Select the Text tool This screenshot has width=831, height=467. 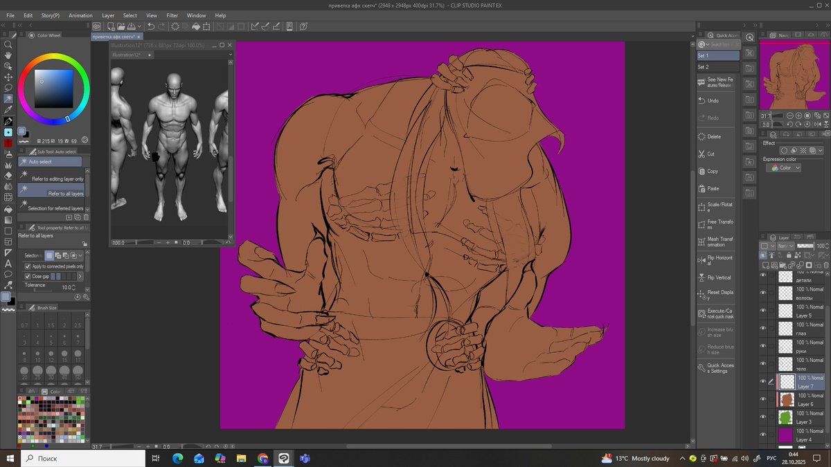pyautogui.click(x=8, y=263)
